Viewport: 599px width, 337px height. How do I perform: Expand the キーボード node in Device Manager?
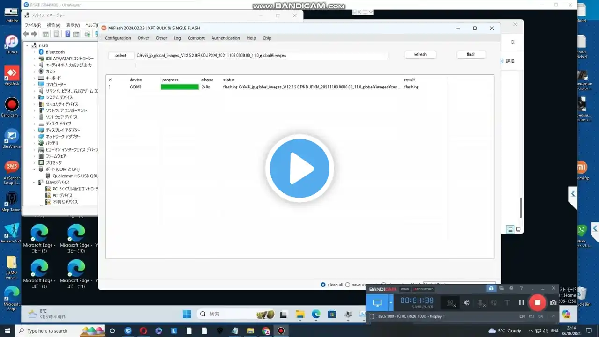click(x=35, y=78)
